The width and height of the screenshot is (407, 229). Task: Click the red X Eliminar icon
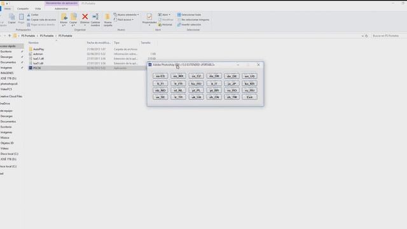(x=85, y=17)
